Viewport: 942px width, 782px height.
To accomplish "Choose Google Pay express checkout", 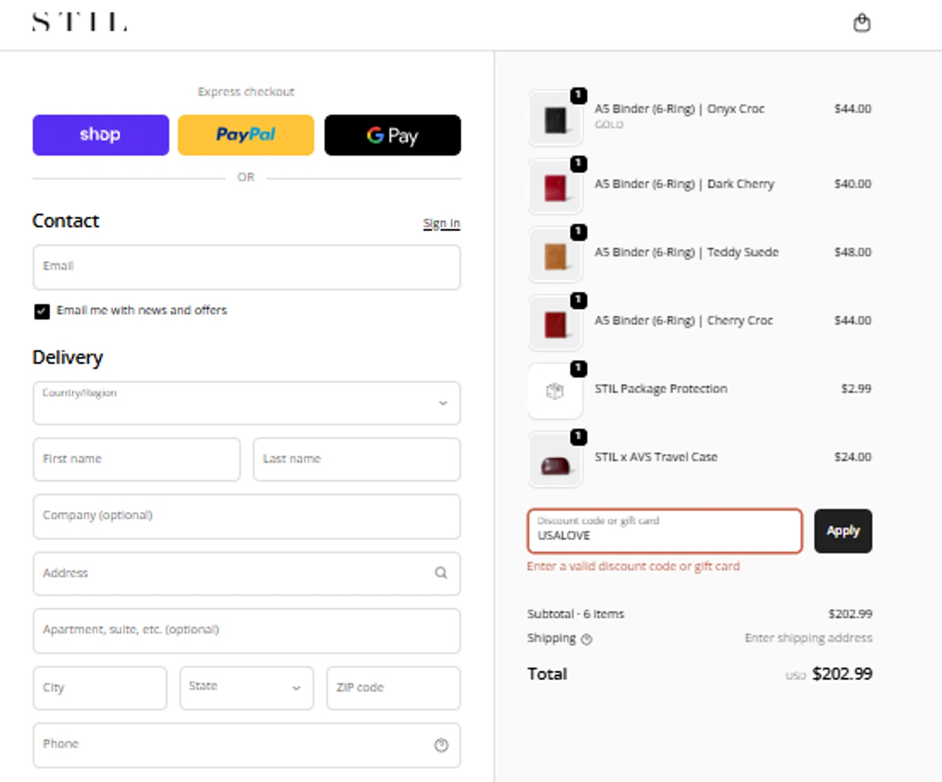I will [392, 134].
